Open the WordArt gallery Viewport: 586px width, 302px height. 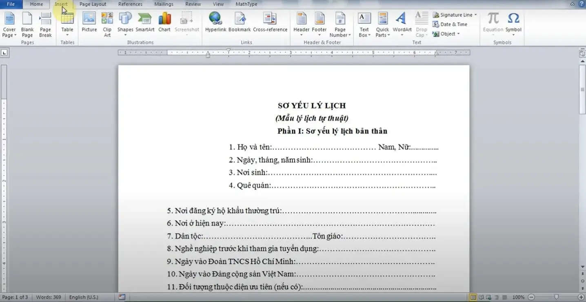[402, 25]
